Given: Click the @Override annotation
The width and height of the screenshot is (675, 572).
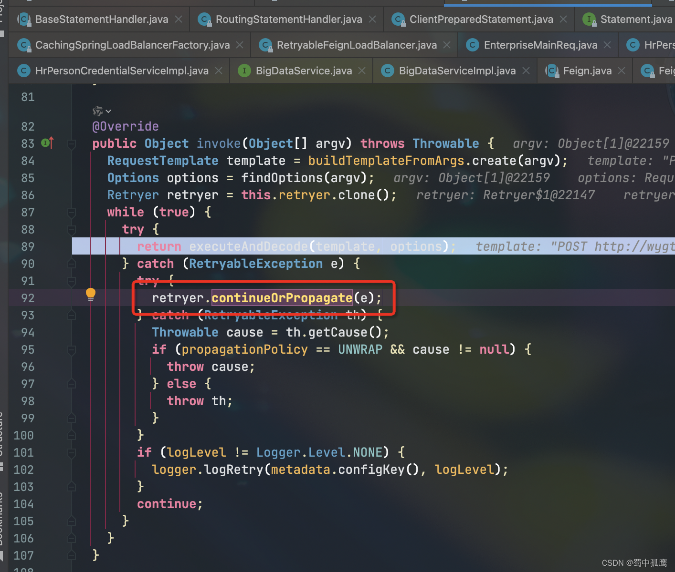Looking at the screenshot, I should [x=126, y=126].
